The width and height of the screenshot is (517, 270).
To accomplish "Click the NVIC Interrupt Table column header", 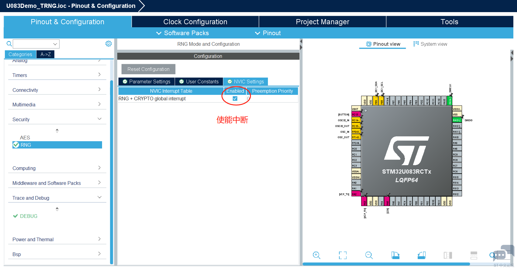I will (171, 91).
